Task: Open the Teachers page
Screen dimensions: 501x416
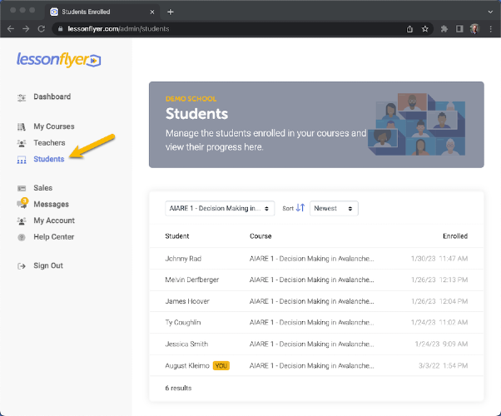Action: [x=49, y=143]
